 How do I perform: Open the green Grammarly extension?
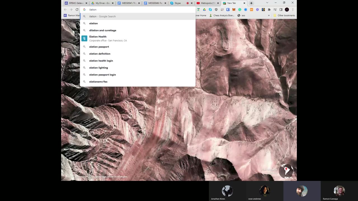(x=240, y=9)
